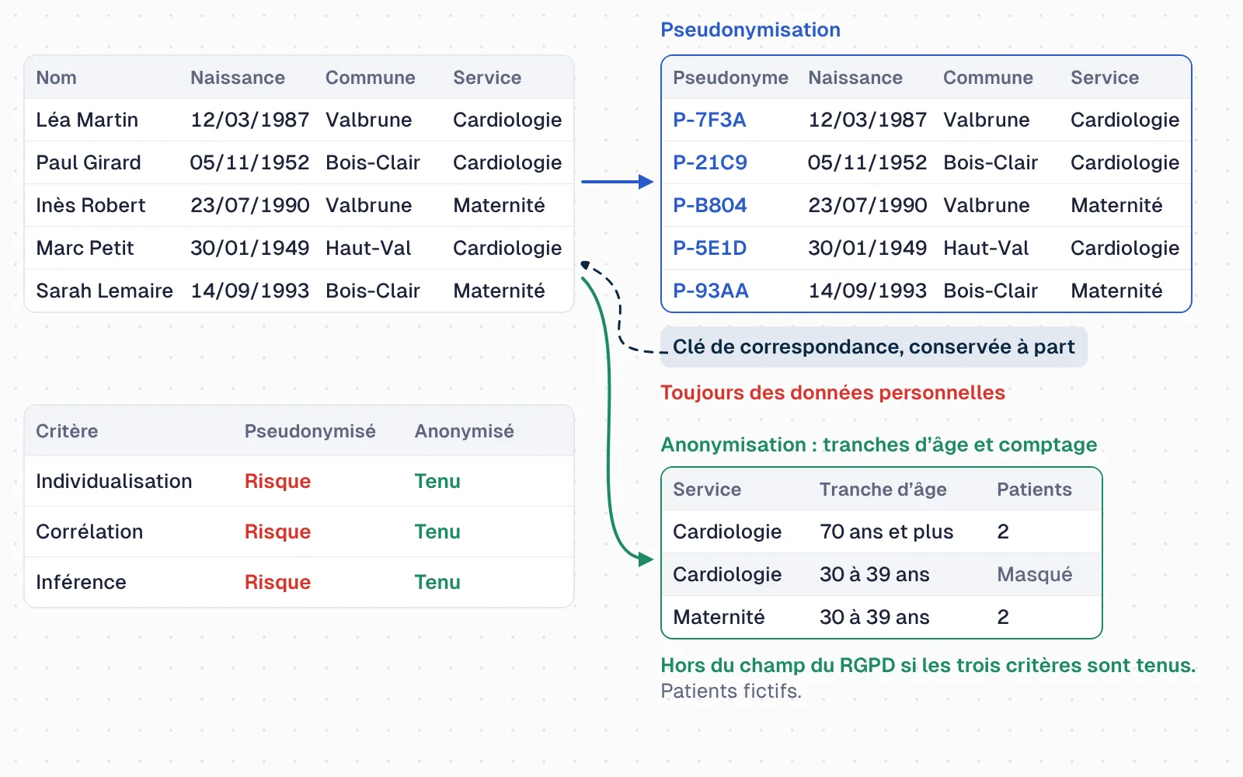Click 14/09/1993 in the P-93AA row
Image resolution: width=1243 pixels, height=777 pixels.
click(867, 291)
